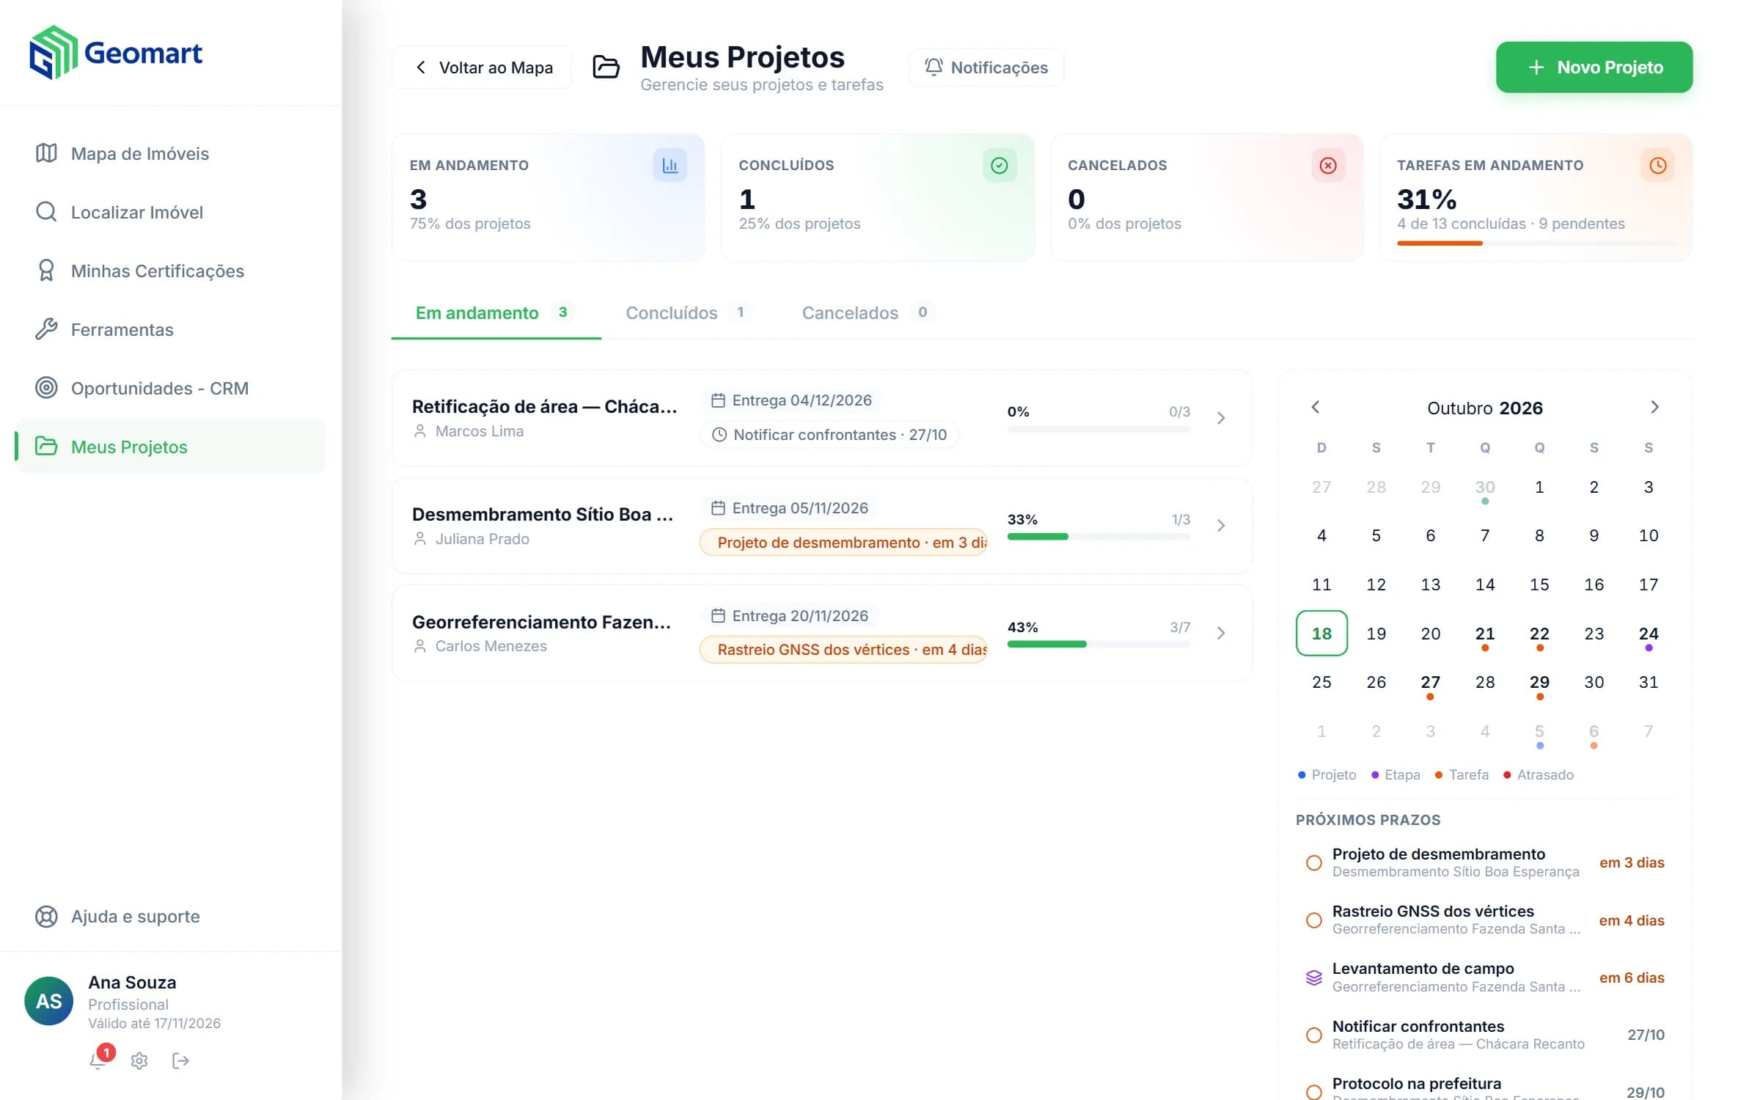1760x1100 pixels.
Task: Mark Projeto de desmembramento deadline as done
Action: pyautogui.click(x=1314, y=863)
